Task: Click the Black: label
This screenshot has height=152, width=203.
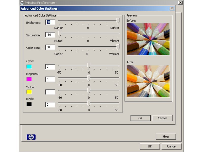Action: click(30, 99)
